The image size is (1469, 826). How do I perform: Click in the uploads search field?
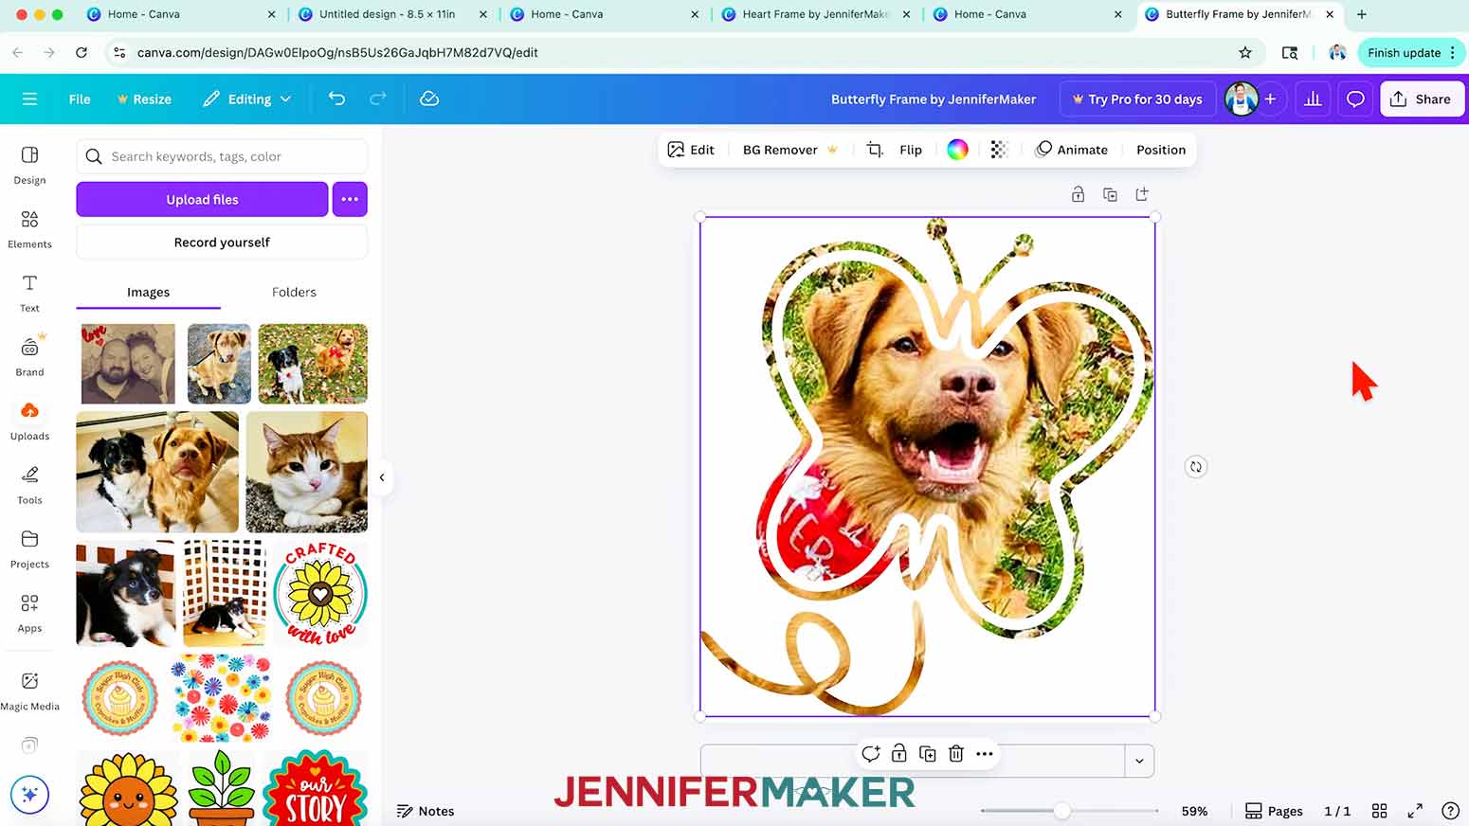pos(222,156)
